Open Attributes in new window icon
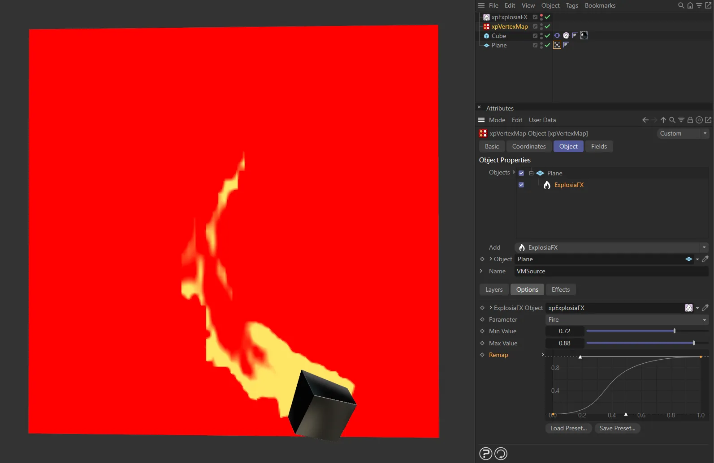Viewport: 714px width, 463px height. pos(708,120)
